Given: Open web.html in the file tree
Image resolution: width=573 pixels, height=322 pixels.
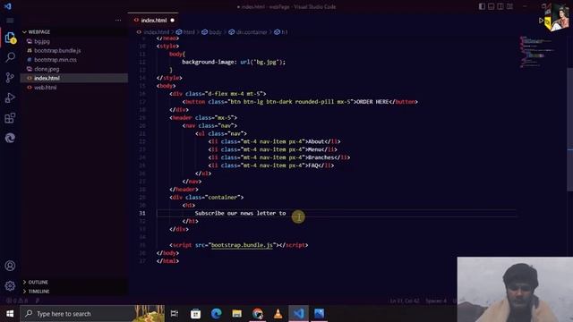Looking at the screenshot, I should tap(45, 88).
